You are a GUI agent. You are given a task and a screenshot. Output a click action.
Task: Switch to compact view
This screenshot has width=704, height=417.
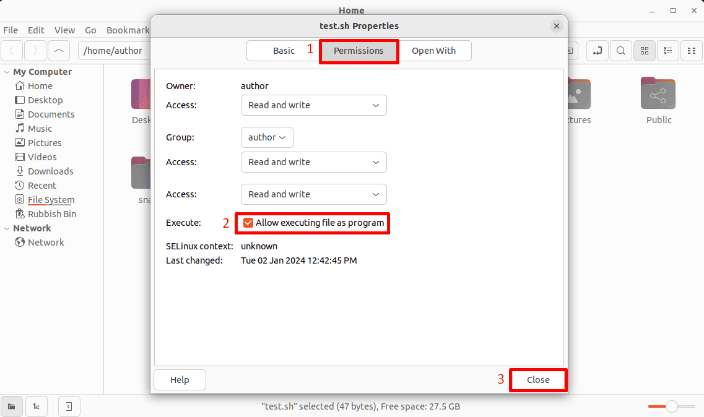click(x=692, y=51)
